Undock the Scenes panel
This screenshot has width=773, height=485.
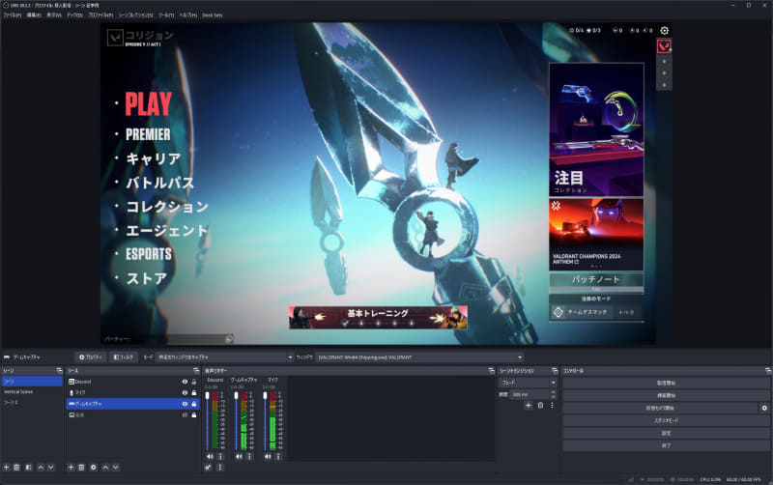[59, 371]
